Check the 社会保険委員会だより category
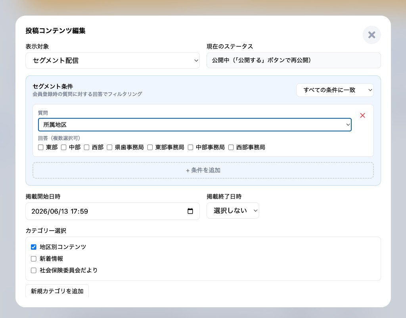 [34, 270]
